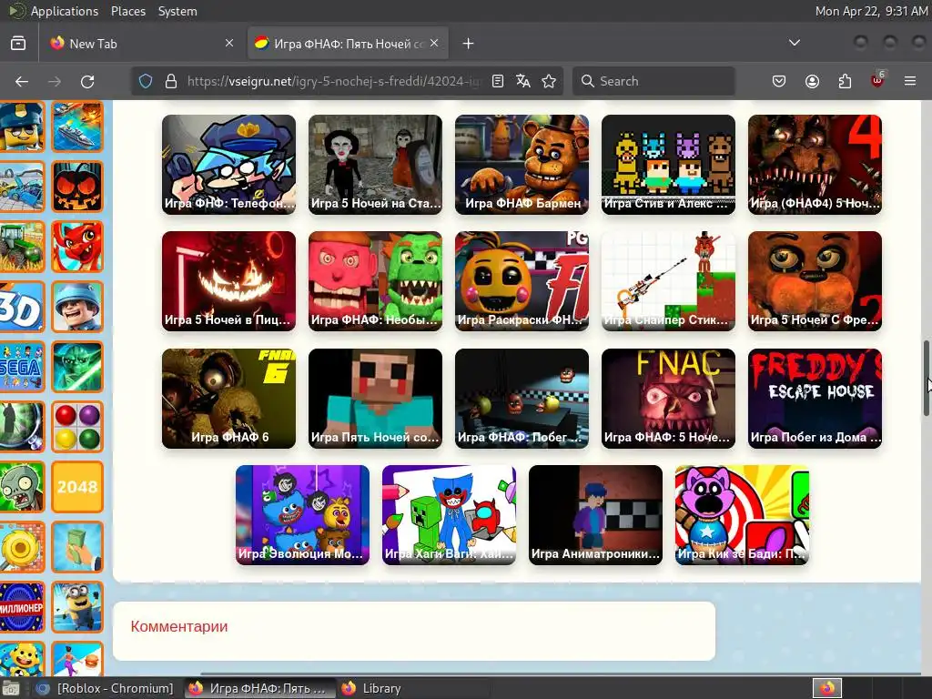
Task: Open game Игра Пять Ночей со...
Action: coord(375,399)
